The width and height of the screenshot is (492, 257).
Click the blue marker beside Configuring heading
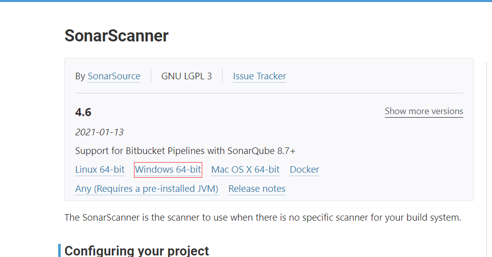pyautogui.click(x=60, y=250)
